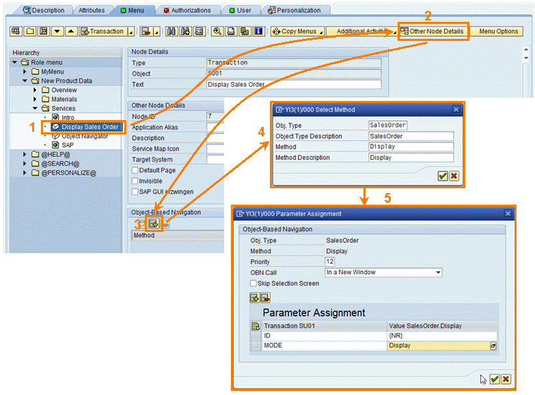Toggle the Invisible checkbox

click(135, 181)
